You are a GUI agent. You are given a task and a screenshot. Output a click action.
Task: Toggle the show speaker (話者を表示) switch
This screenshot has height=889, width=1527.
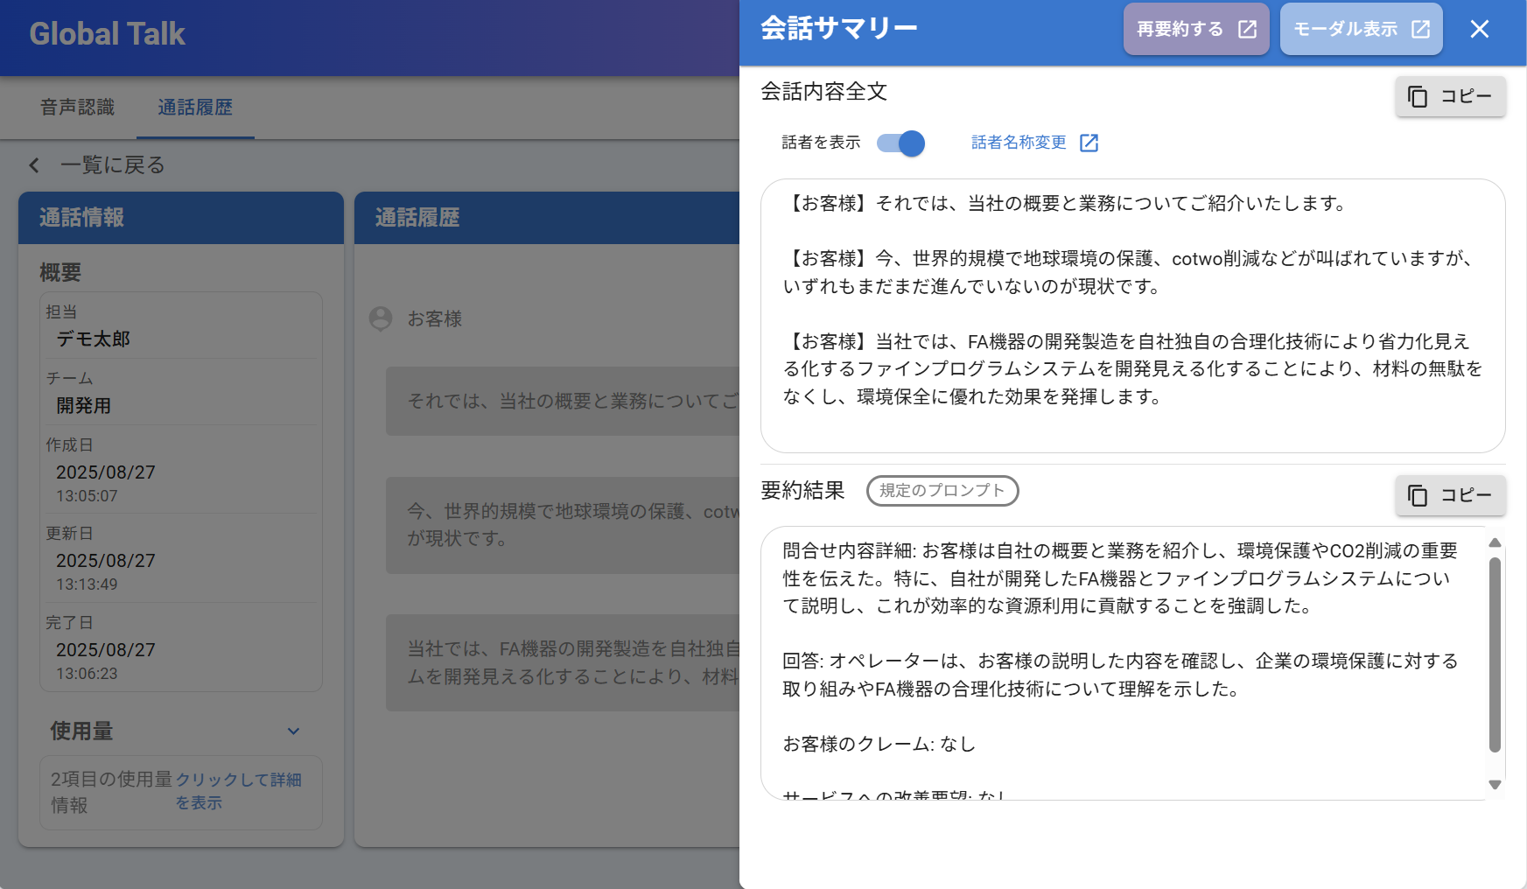pyautogui.click(x=901, y=143)
